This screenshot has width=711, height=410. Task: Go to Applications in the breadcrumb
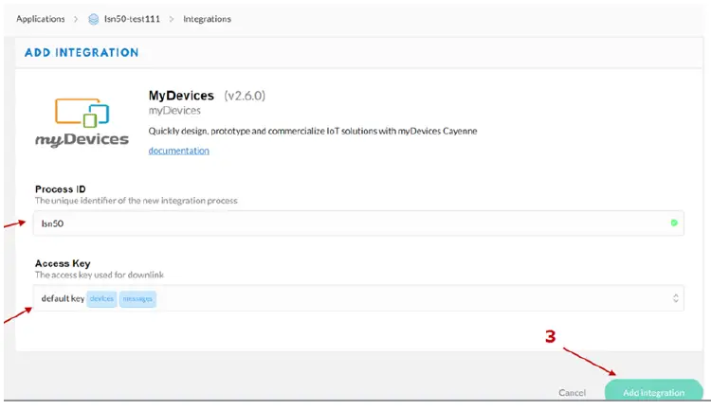click(41, 19)
